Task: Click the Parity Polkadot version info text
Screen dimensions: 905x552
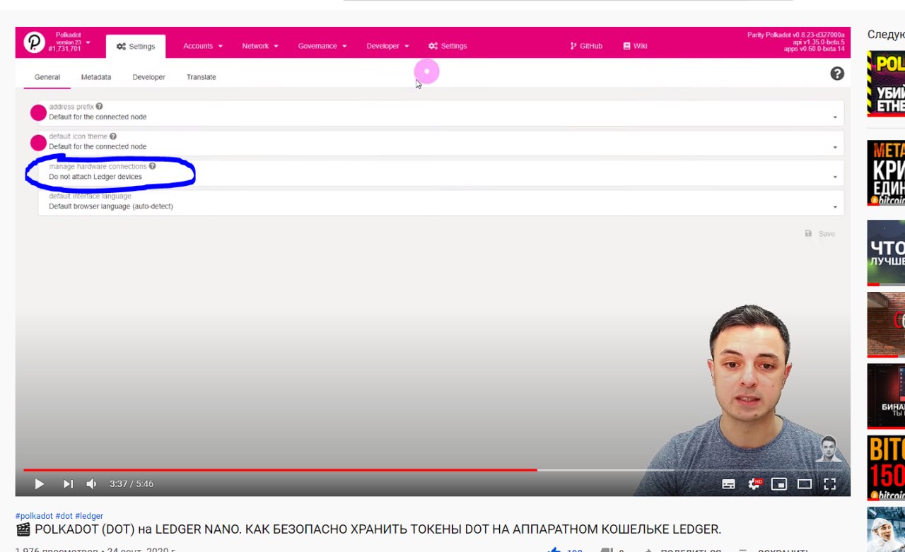Action: pos(795,42)
